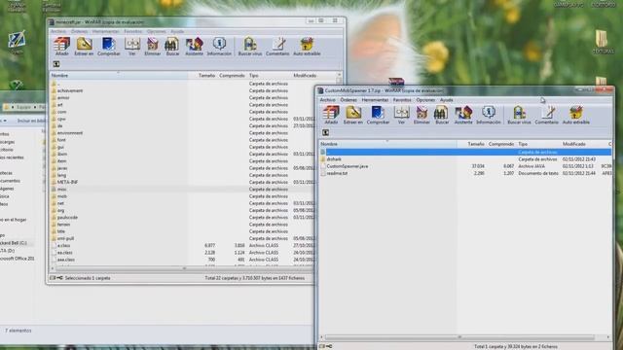Open Herramientas menu in minecraft.jar window
Screen dimensions: 623x350
click(106, 31)
